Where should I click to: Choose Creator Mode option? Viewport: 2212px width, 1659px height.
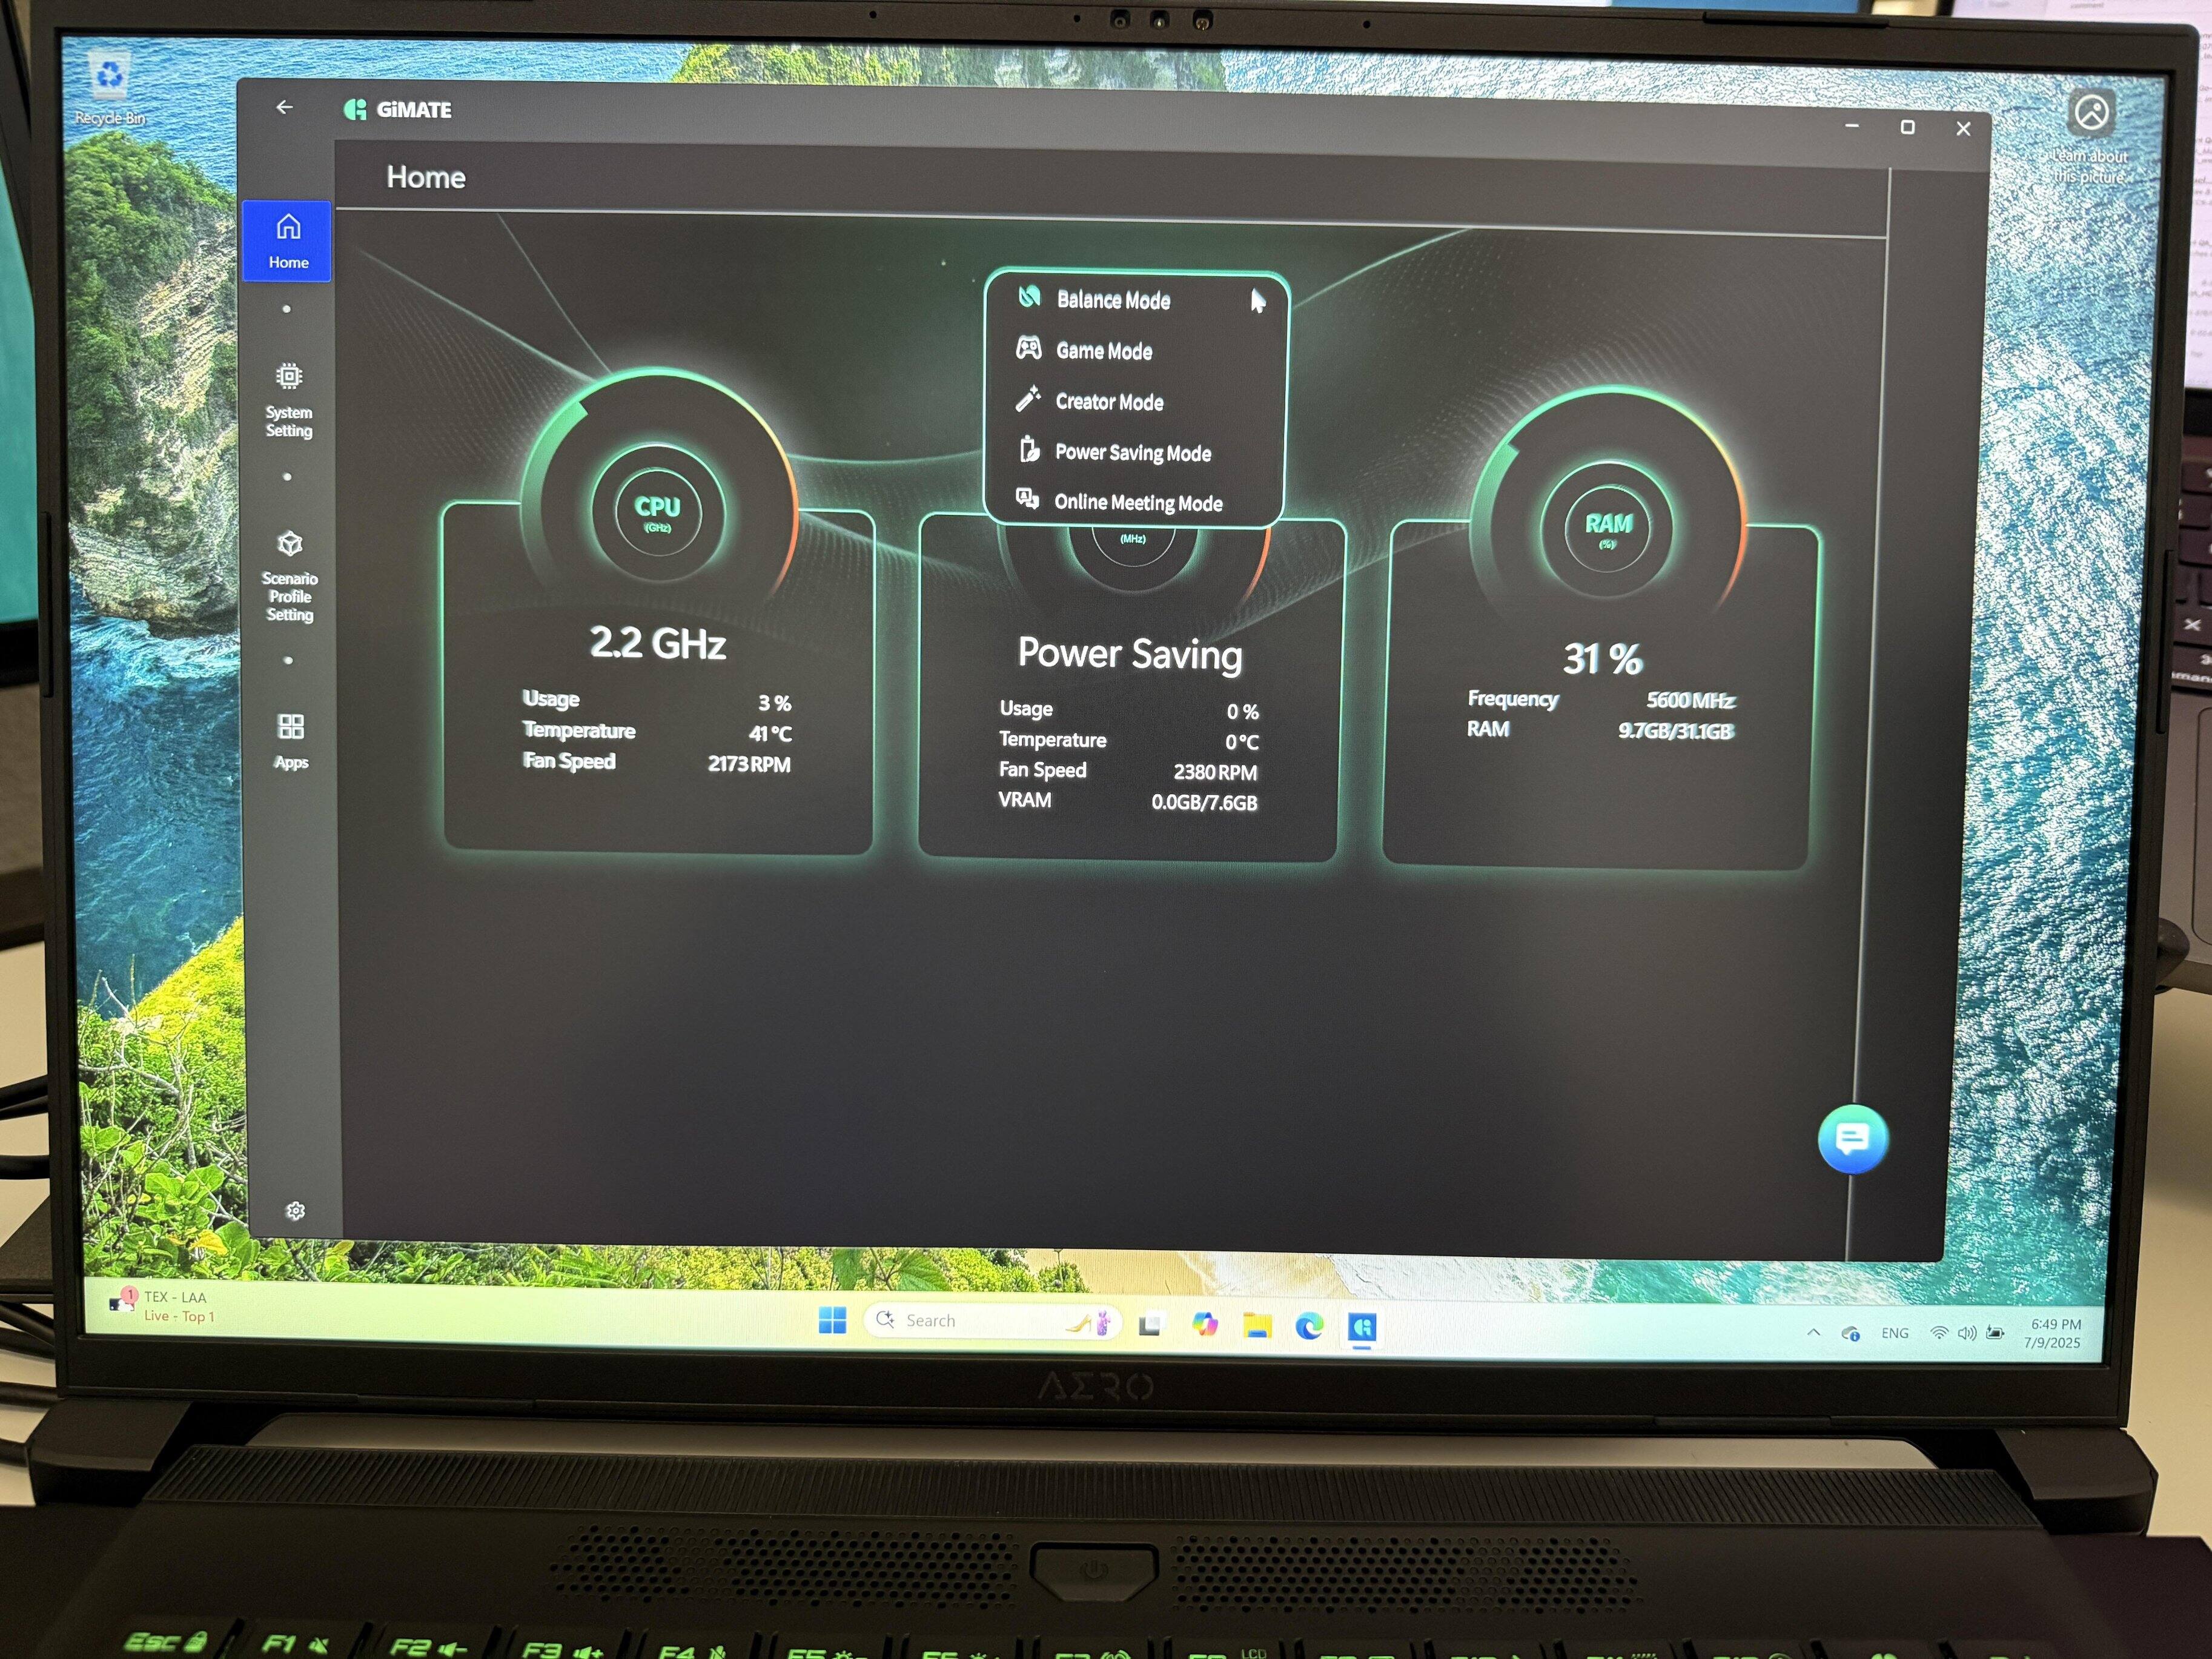pos(1109,402)
